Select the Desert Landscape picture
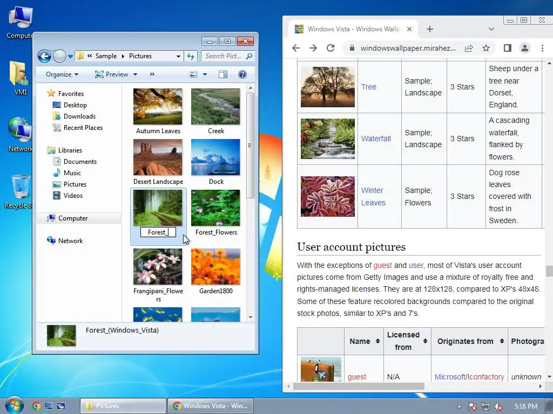This screenshot has height=414, width=553. point(158,157)
